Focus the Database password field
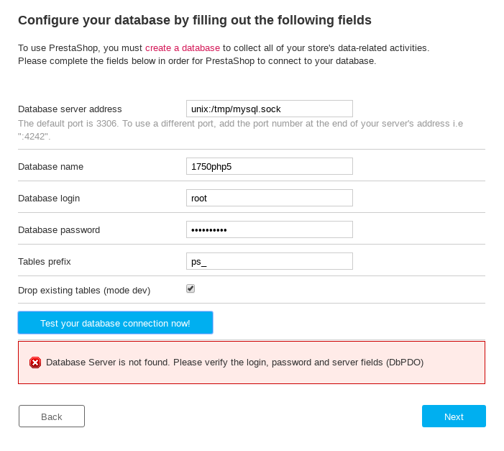 click(269, 229)
